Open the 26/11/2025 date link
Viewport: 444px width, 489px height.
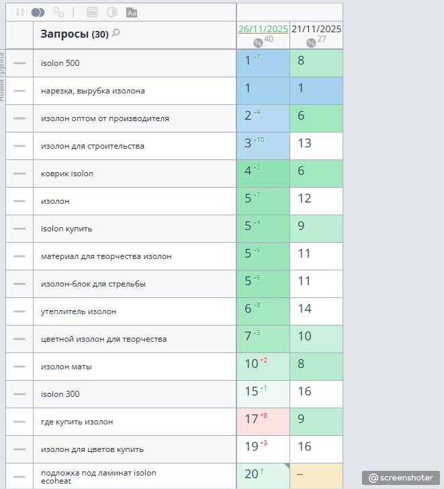[x=263, y=29]
